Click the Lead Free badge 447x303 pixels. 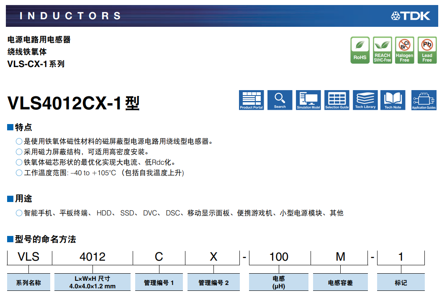(427, 50)
